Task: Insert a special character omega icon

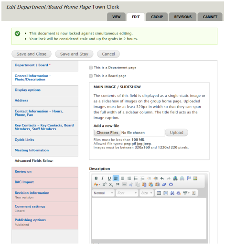Action: coord(171,184)
